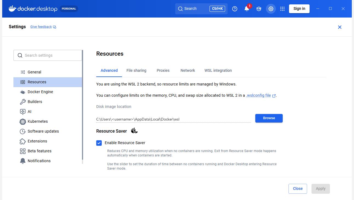Screen dimensions: 354x200
Task: Click the Beta features grid icon
Action: 23,151
